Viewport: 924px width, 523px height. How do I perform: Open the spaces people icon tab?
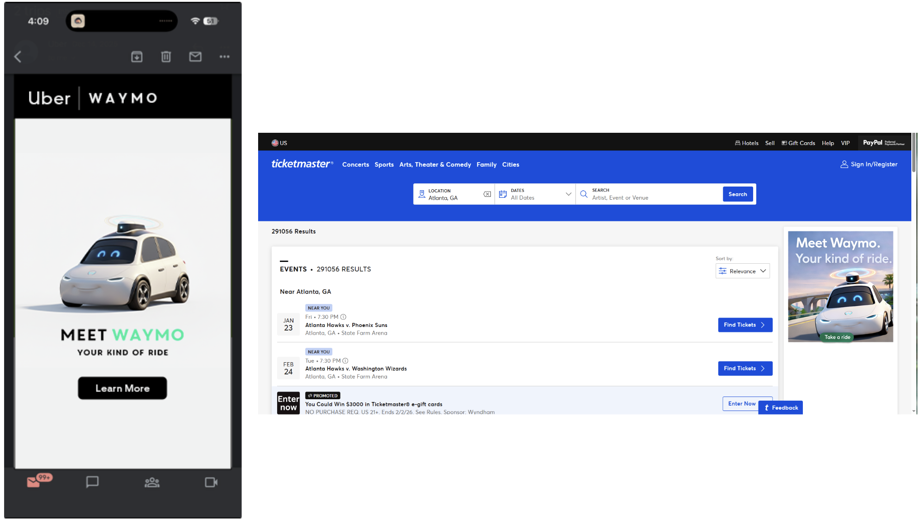pos(152,482)
